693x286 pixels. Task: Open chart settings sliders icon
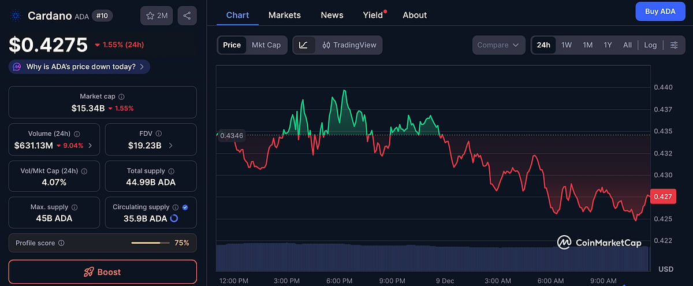click(674, 45)
